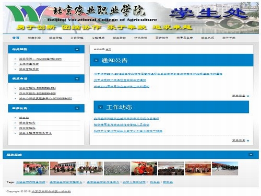The height and width of the screenshot is (196, 261).
Task: Open photo of group outside red building
Action: [63, 168]
